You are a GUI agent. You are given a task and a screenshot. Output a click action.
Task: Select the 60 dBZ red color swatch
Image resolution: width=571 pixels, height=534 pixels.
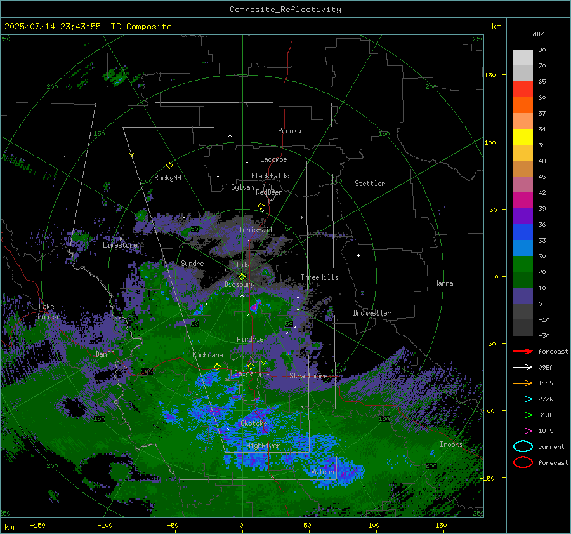tap(523, 90)
